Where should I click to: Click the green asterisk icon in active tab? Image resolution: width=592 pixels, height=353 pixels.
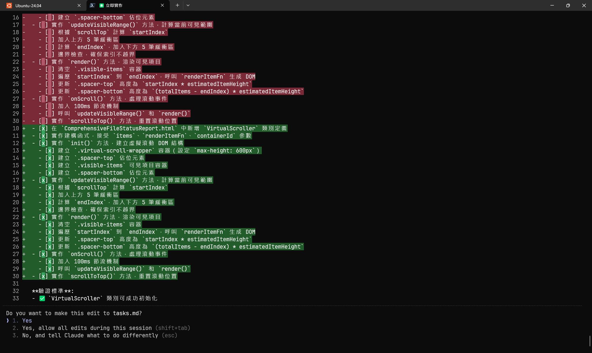click(101, 5)
